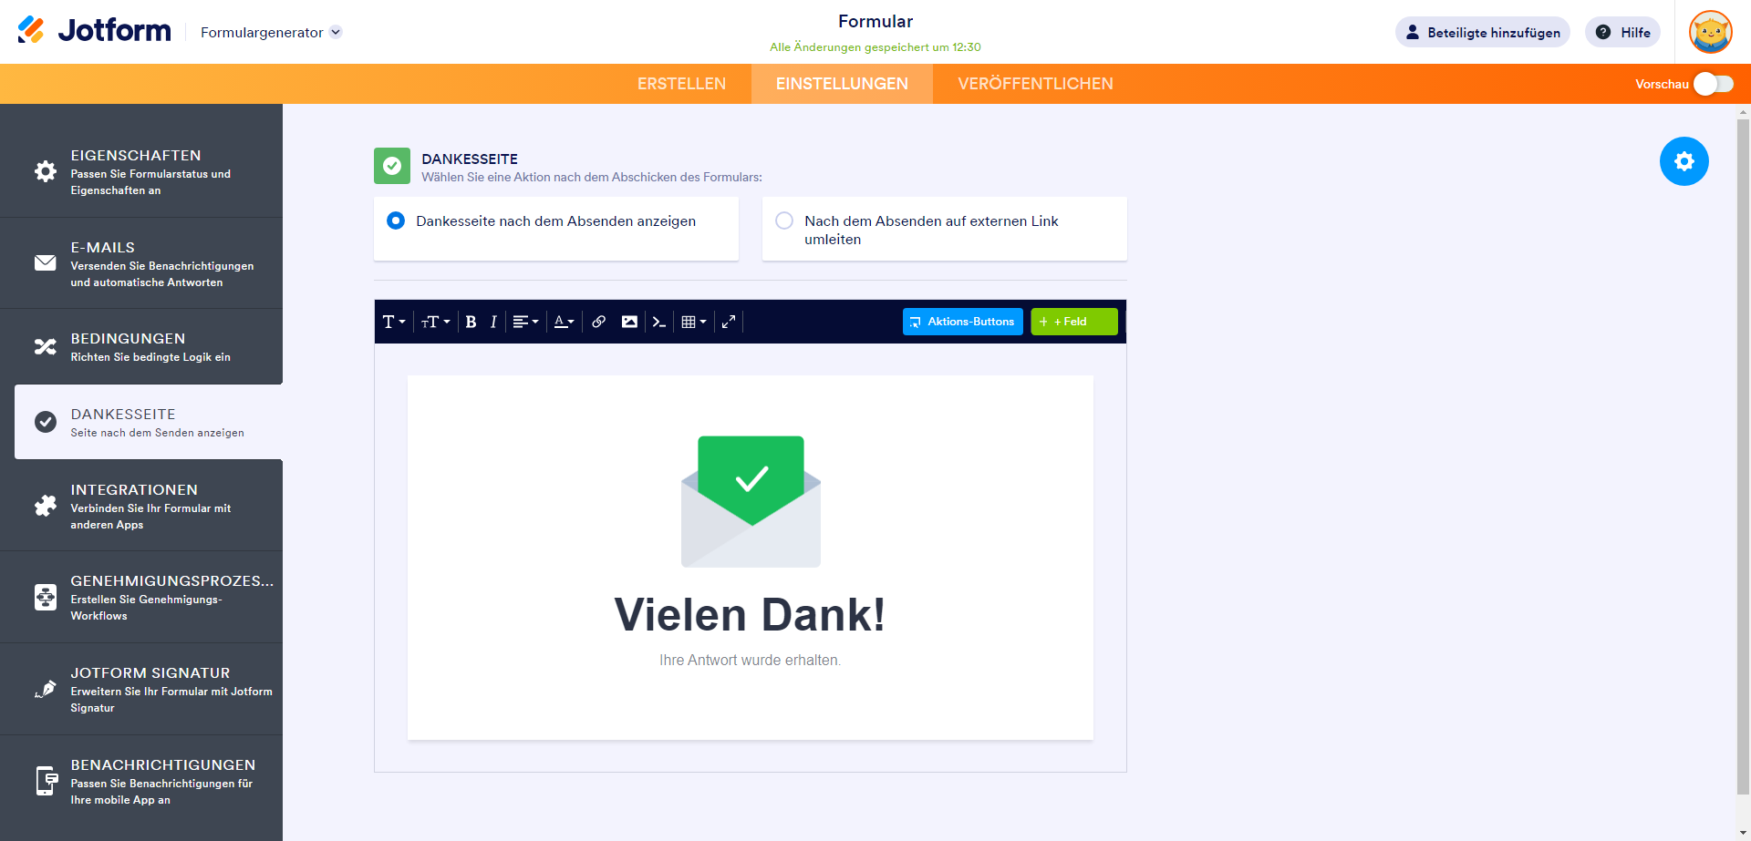The image size is (1751, 841).
Task: Click the Aktions-Buttons button
Action: tap(962, 322)
